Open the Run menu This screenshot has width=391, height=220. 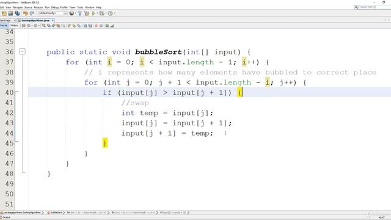pyautogui.click(x=47, y=7)
